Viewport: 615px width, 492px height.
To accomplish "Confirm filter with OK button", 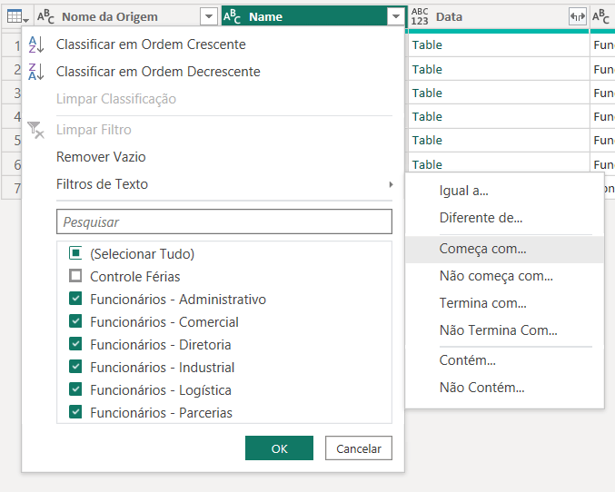I will (279, 448).
